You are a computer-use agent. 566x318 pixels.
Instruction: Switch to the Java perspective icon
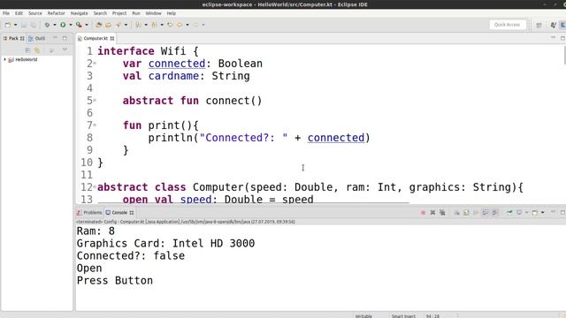click(x=553, y=25)
